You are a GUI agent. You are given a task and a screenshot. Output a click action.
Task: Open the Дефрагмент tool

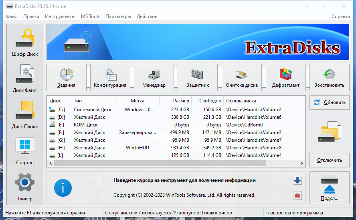(x=285, y=77)
